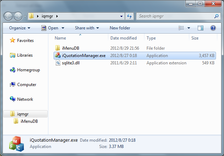Screen dimensions: 224x156
Task: Click the Favorites star icon
Action: coord(12,40)
